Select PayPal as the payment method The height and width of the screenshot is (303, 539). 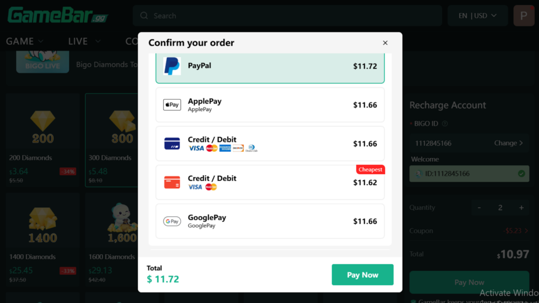(x=269, y=66)
